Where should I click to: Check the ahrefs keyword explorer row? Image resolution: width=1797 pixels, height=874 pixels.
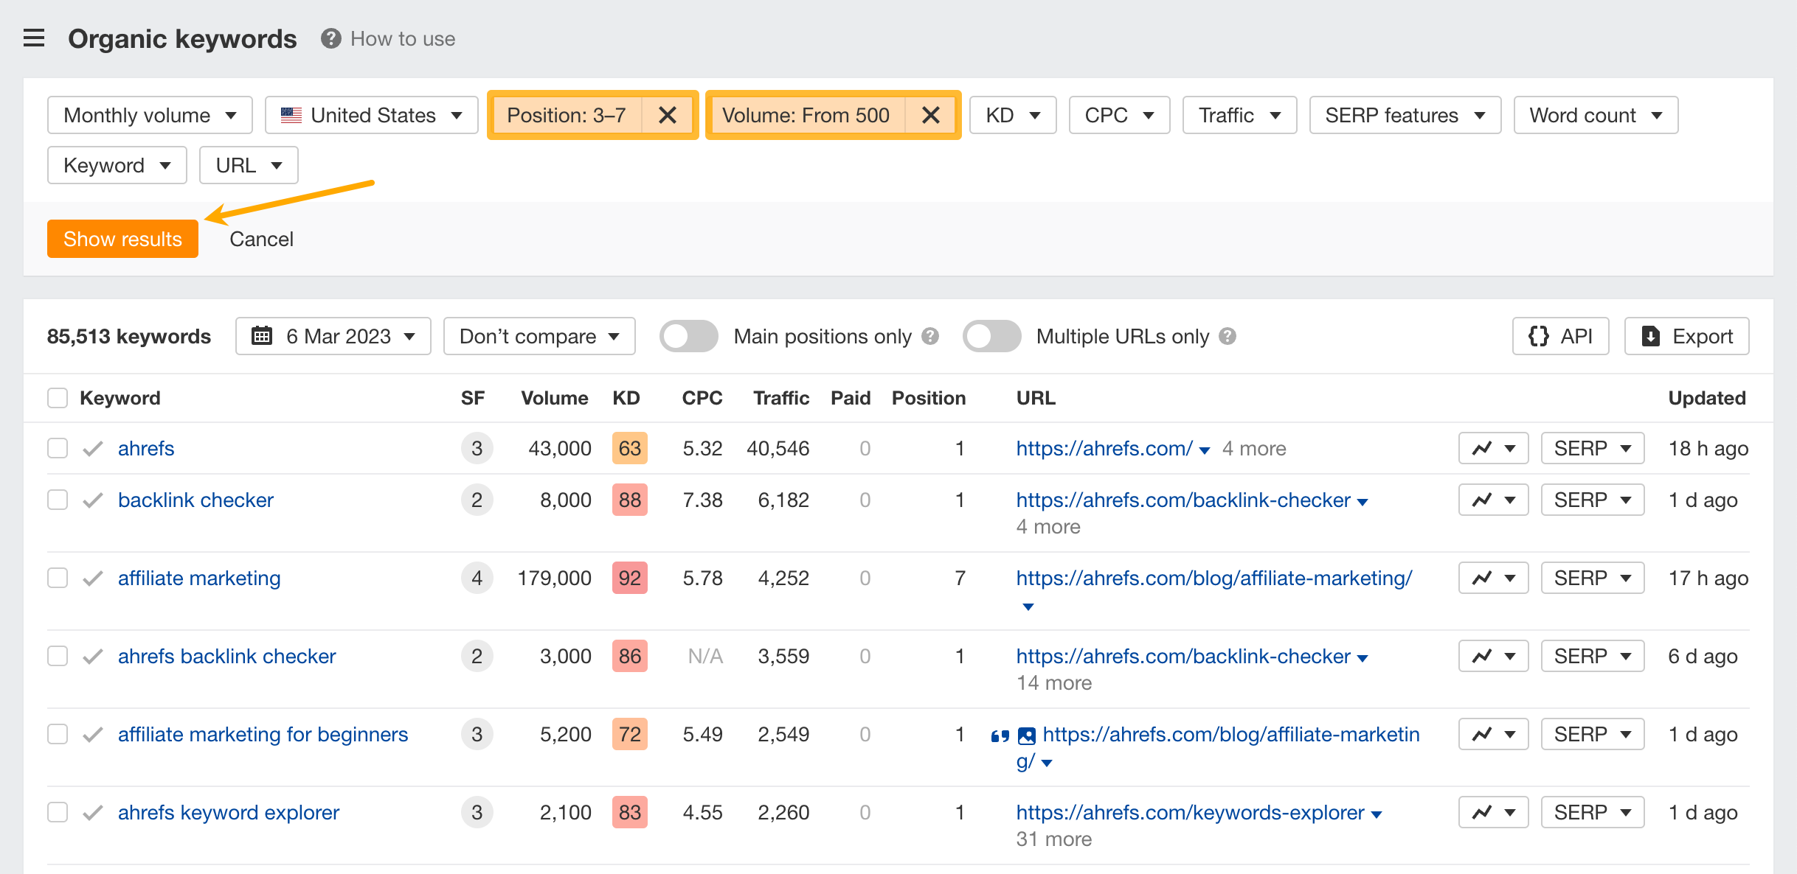click(58, 812)
